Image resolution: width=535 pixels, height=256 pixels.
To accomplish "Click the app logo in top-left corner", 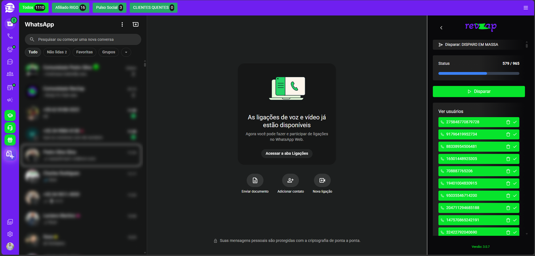I will (x=9, y=7).
